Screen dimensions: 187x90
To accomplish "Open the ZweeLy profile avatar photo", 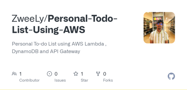I will (x=159, y=27).
